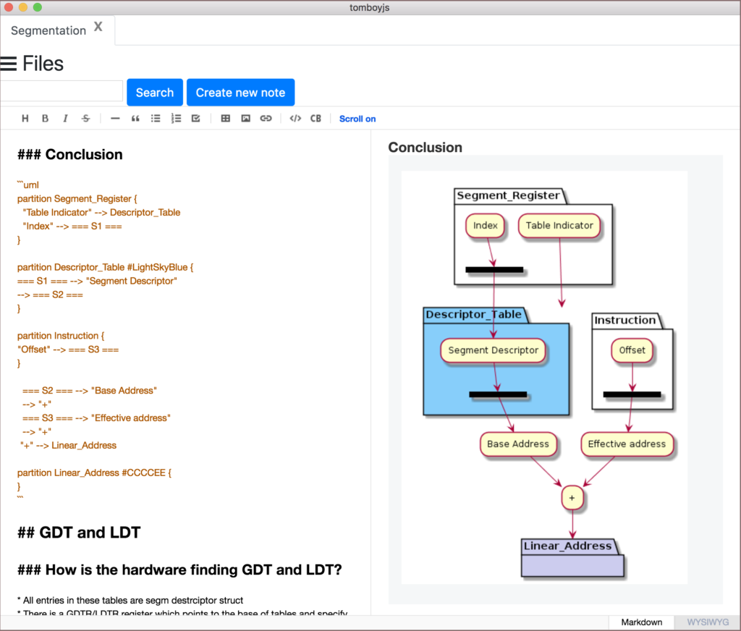Image resolution: width=741 pixels, height=631 pixels.
Task: Click the tomboyjs window title
Action: (x=370, y=7)
